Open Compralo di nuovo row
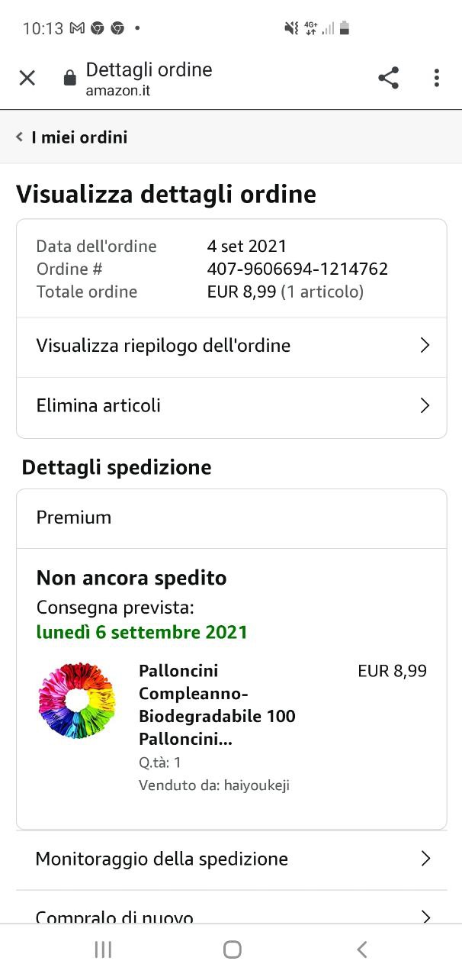The image size is (462, 977). 114,916
